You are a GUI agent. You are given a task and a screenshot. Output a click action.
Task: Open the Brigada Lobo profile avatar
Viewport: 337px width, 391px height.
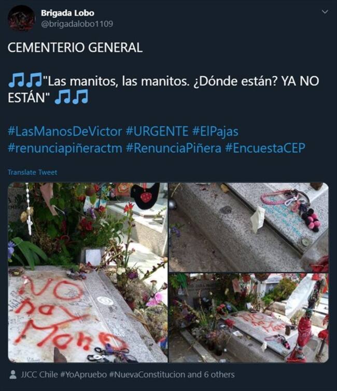pyautogui.click(x=21, y=18)
